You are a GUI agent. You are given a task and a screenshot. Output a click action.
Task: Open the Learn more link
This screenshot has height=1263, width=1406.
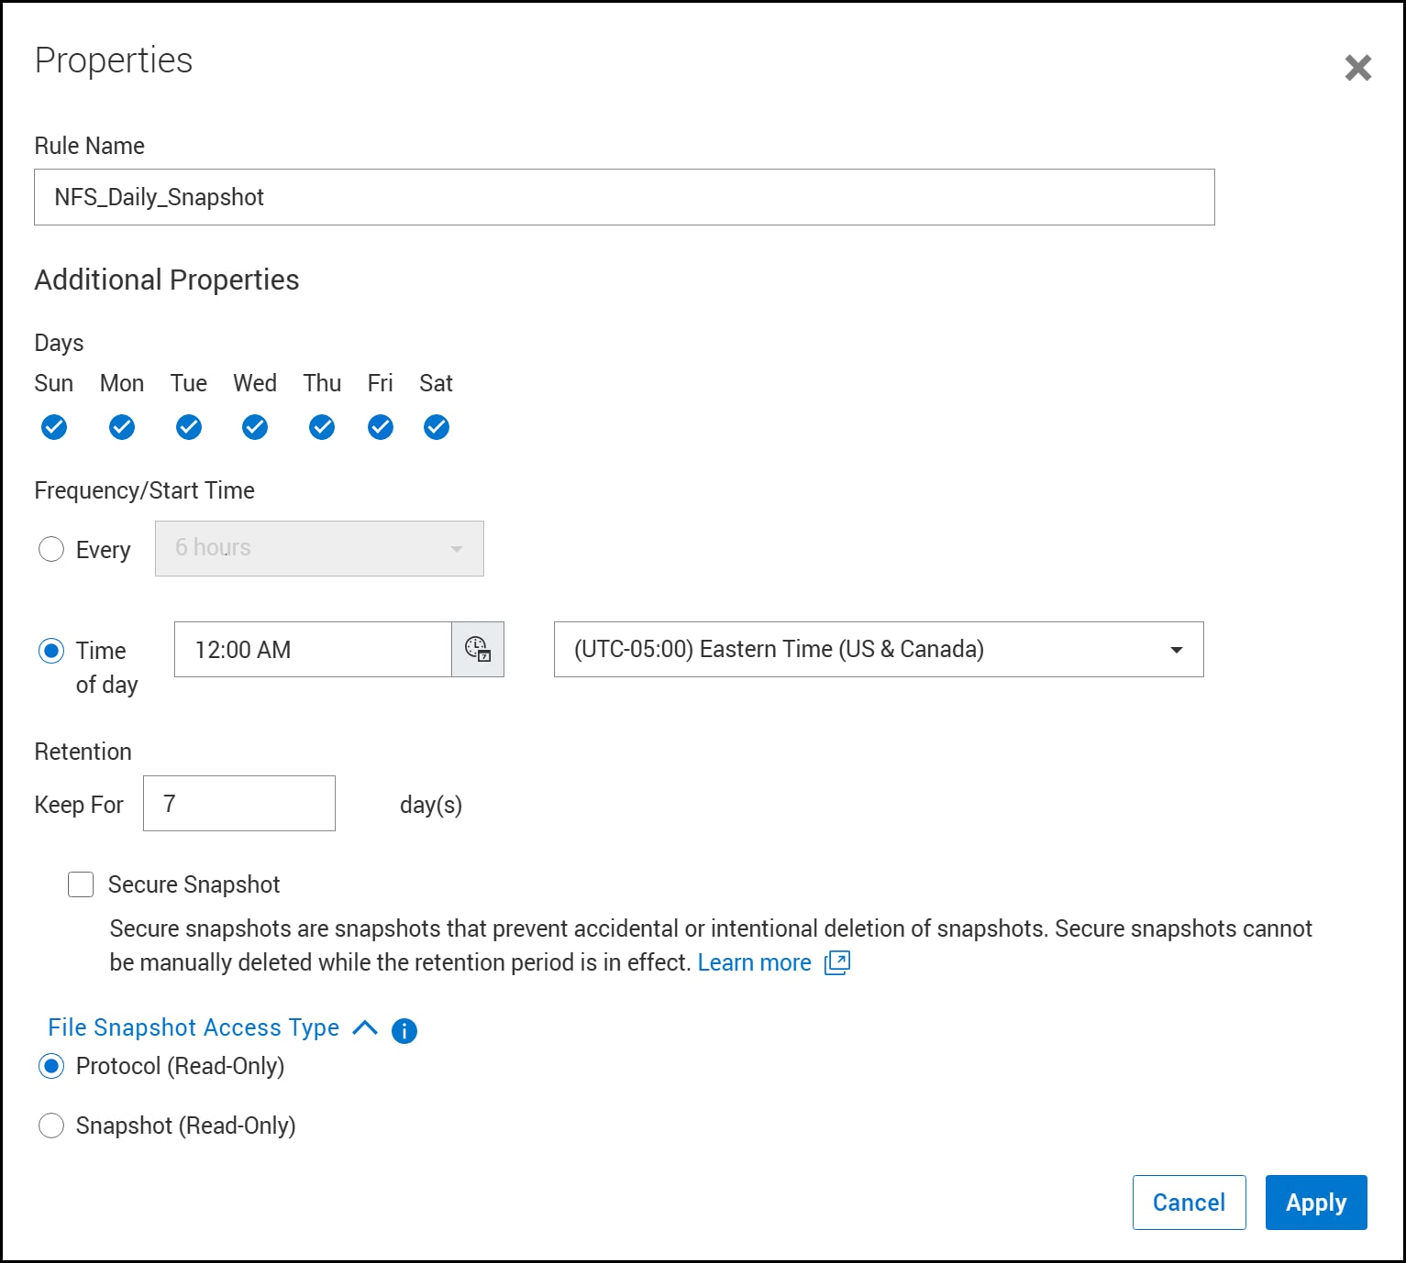pos(754,963)
